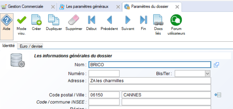Screen dimensions: 233x109
Task: Click the Région input field
Action: click(150, 108)
